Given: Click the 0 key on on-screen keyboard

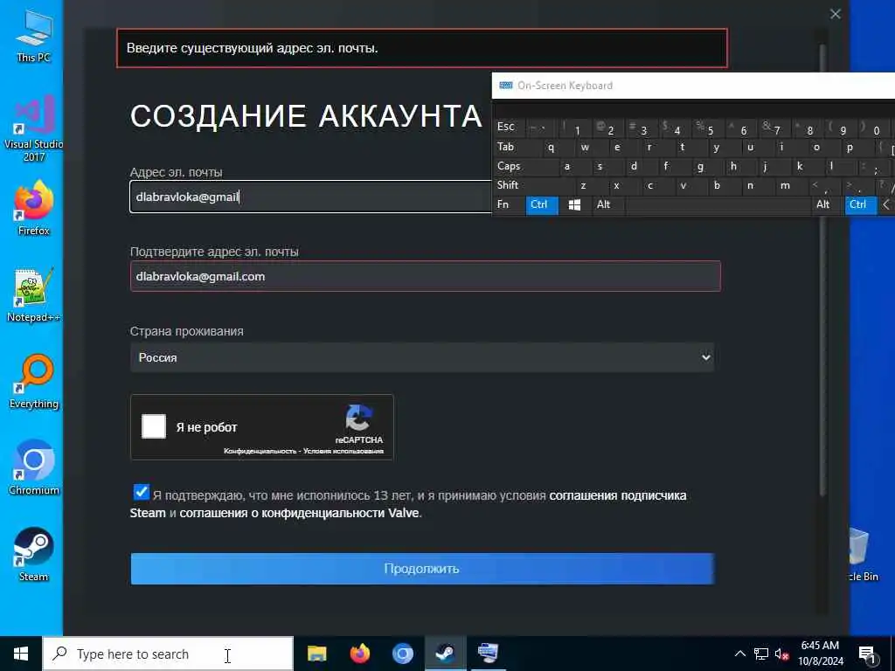Looking at the screenshot, I should pyautogui.click(x=876, y=130).
